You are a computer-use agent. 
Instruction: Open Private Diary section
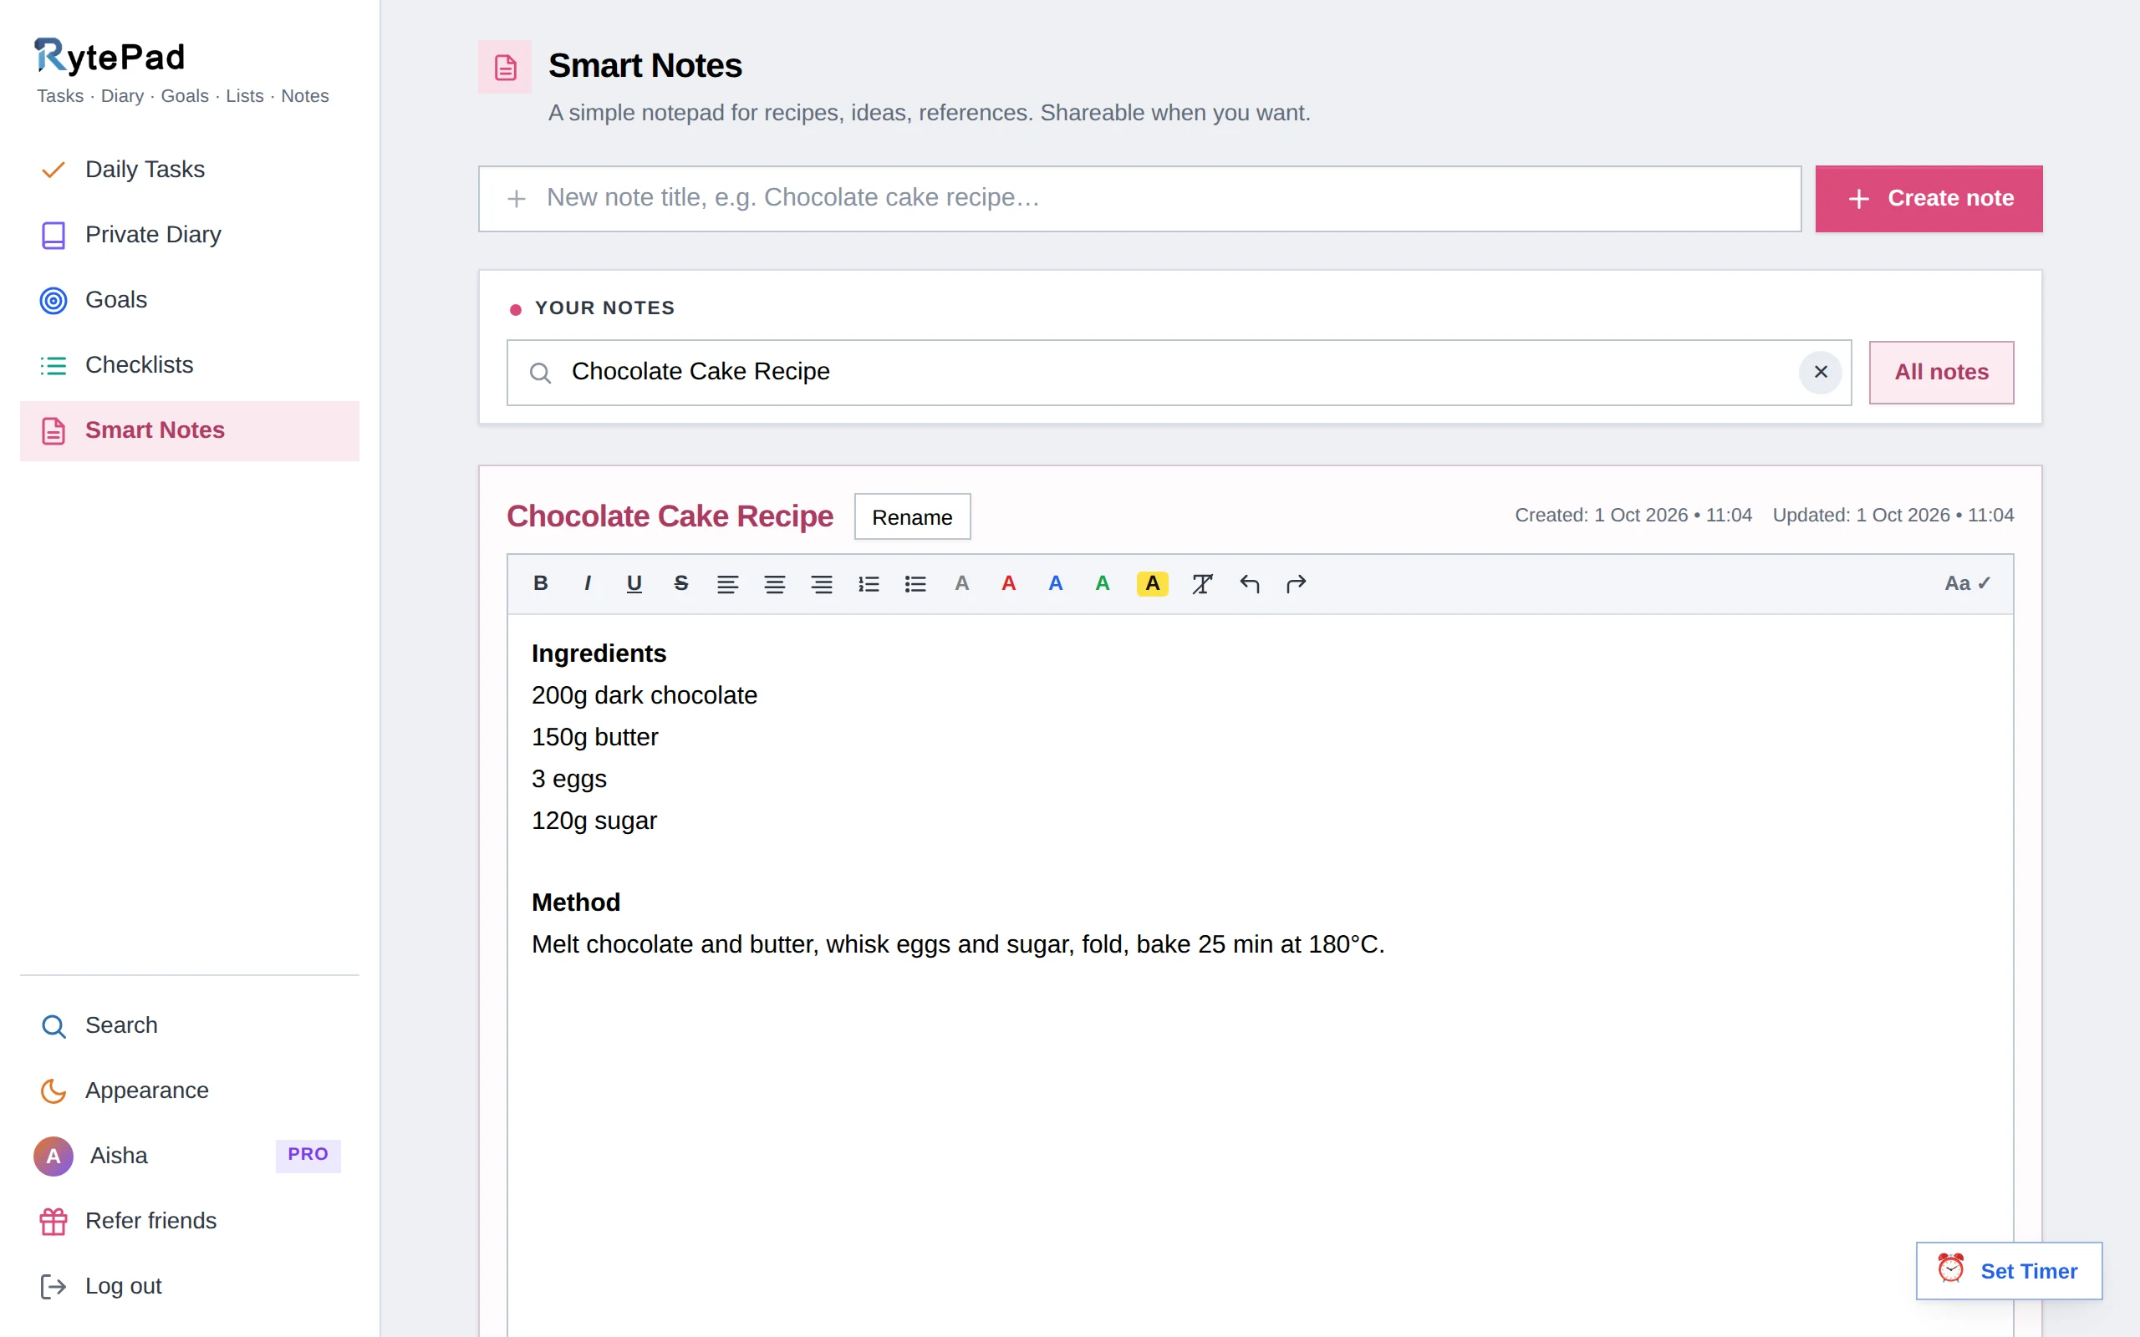[x=189, y=235]
